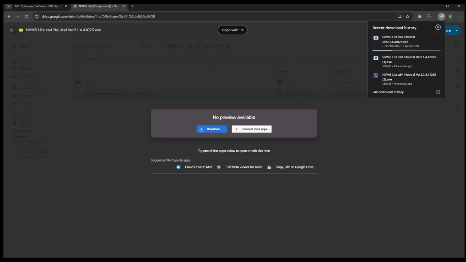The height and width of the screenshot is (262, 466).
Task: Click the green profile avatar icon
Action: click(450, 16)
